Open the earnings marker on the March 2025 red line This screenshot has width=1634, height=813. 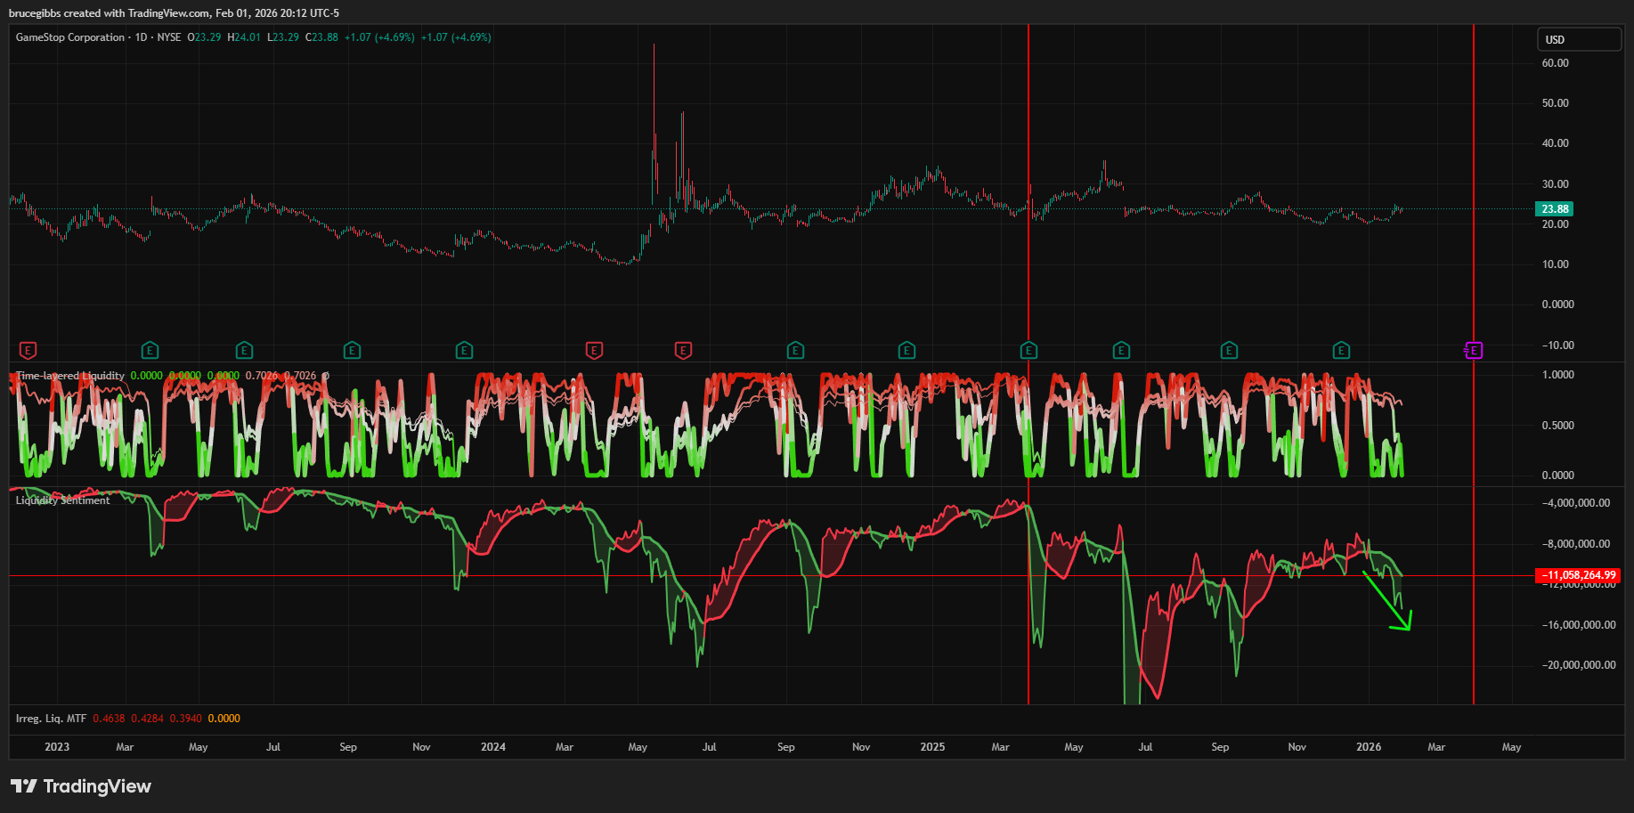tap(1028, 351)
